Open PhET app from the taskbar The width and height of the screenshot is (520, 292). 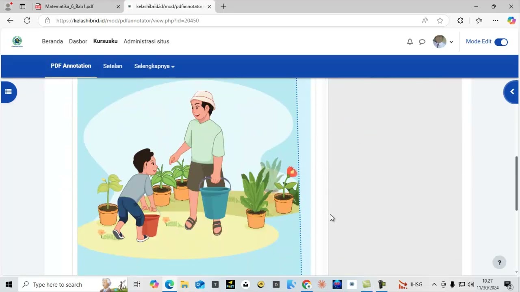230,284
